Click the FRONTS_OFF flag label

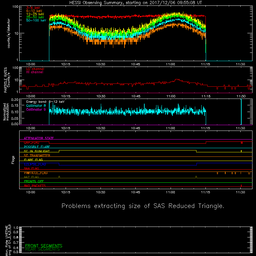pos(34,181)
